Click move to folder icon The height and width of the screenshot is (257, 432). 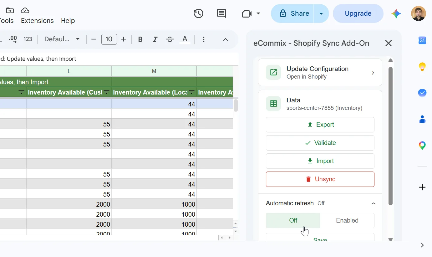click(10, 10)
